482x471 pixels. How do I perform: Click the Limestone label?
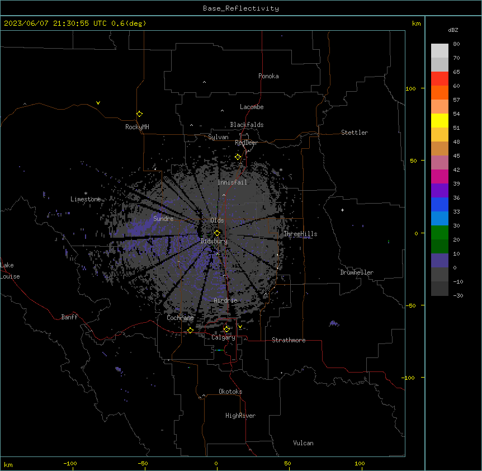(x=86, y=199)
